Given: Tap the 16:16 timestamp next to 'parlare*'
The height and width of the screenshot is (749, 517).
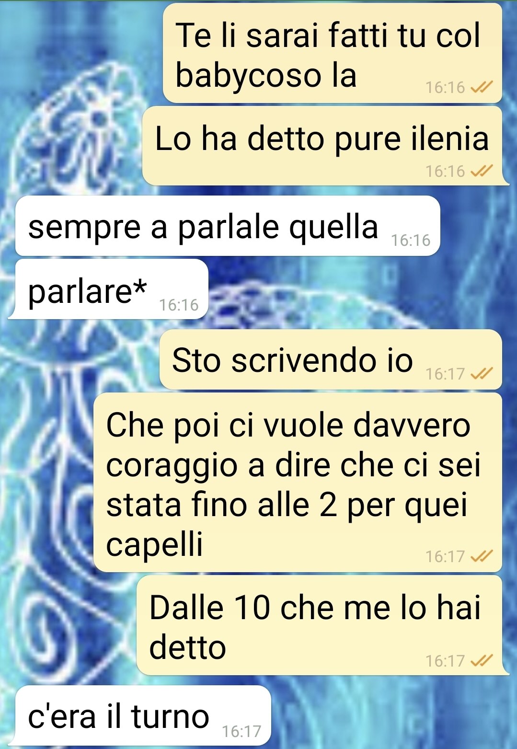Looking at the screenshot, I should click(179, 305).
